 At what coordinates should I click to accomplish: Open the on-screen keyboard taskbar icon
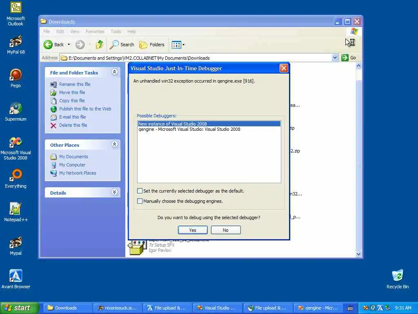350,308
